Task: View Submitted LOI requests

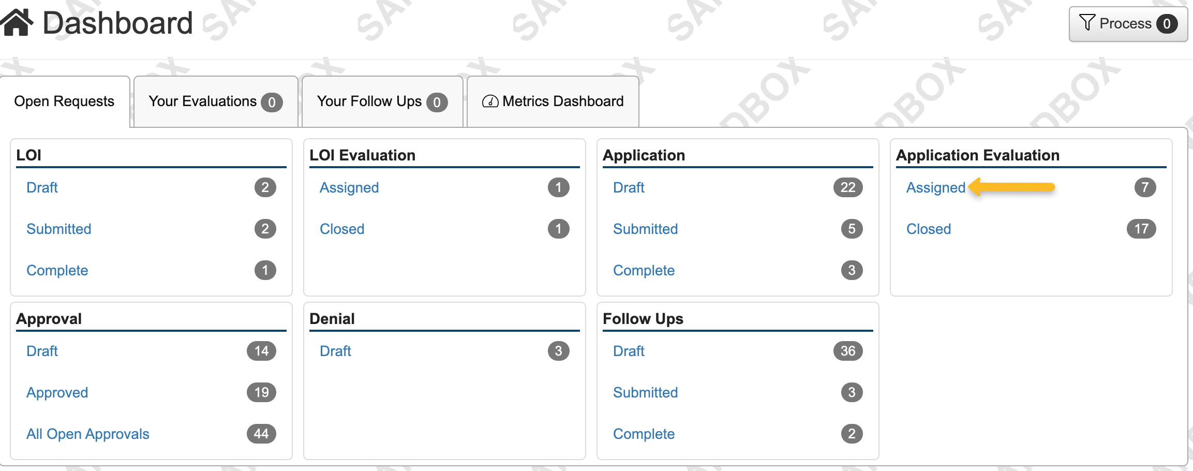Action: (58, 229)
